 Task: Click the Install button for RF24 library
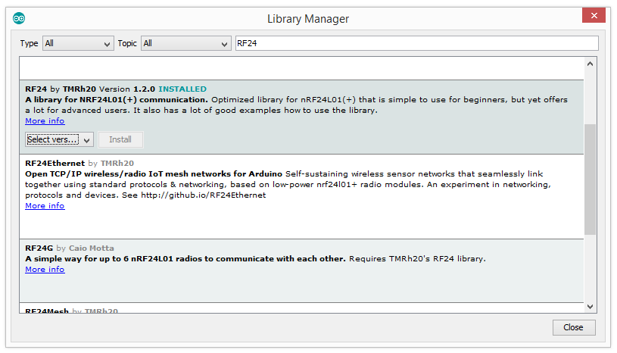click(x=120, y=139)
